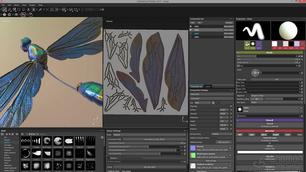This screenshot has height=172, width=306.
Task: Remove the Ambient occlusion map
Action: pyautogui.click(x=230, y=166)
